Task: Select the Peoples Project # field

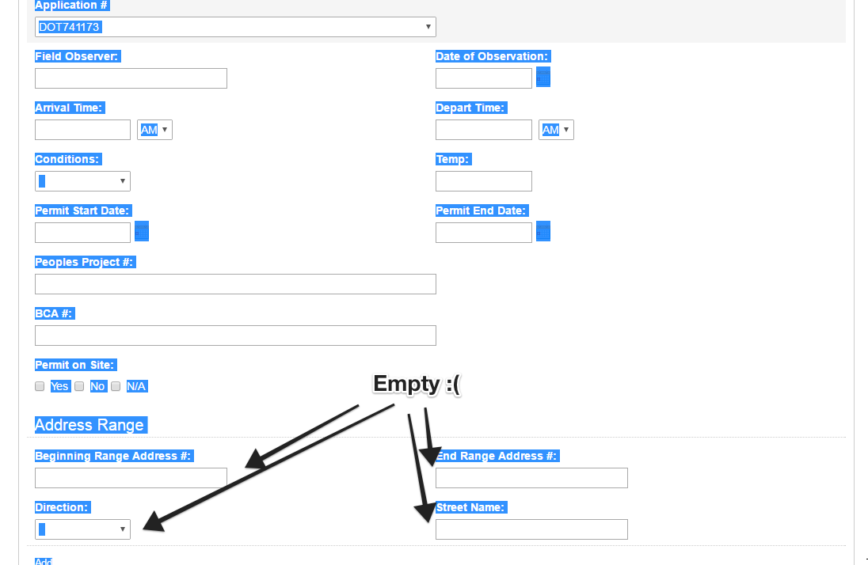Action: coord(235,284)
